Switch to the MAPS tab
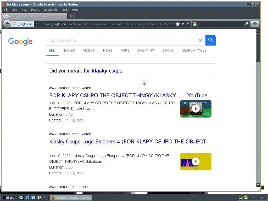268x201 pixels. click(125, 51)
